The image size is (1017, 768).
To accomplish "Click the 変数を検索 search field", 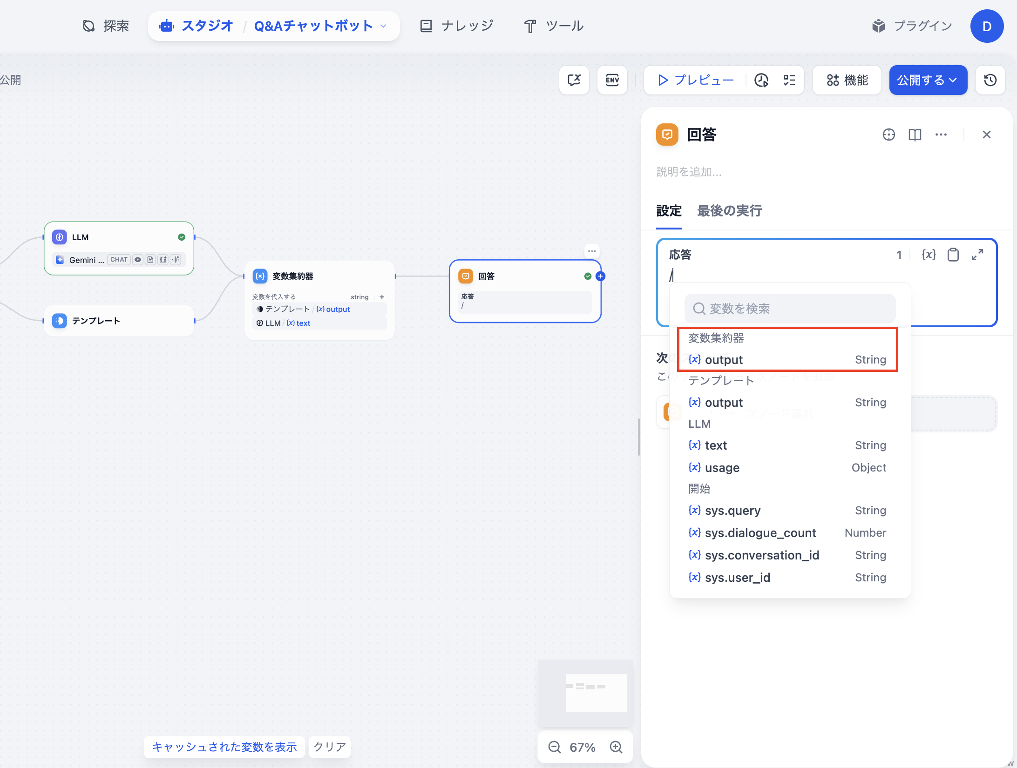I will coord(790,309).
